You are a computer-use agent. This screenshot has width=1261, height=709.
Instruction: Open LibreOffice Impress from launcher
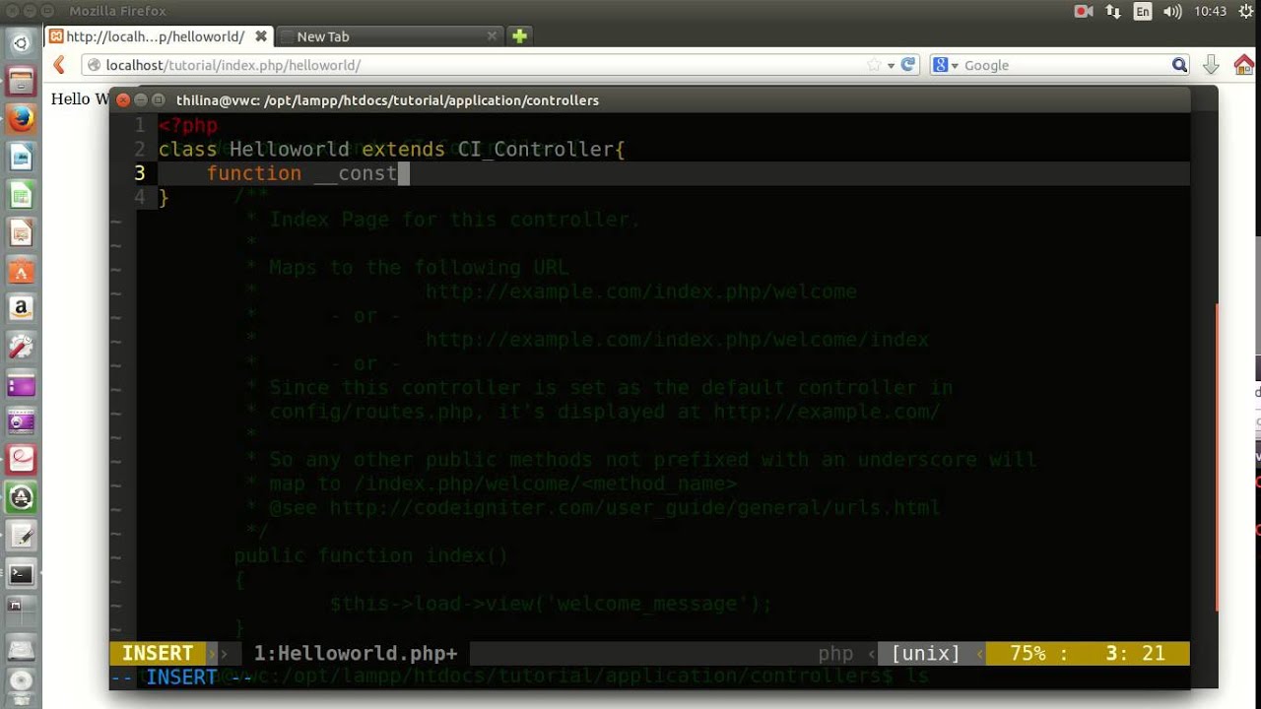pos(21,232)
